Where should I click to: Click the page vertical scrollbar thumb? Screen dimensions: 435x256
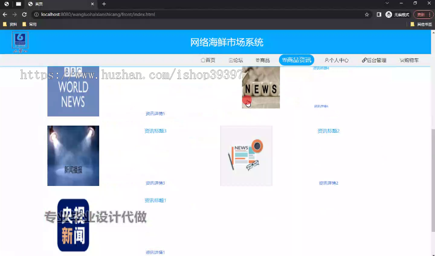[433, 180]
